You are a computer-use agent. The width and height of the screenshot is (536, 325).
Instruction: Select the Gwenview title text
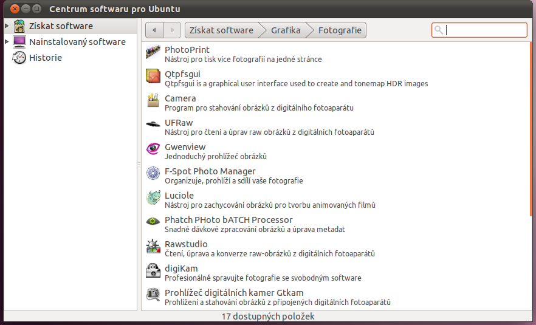tap(185, 146)
